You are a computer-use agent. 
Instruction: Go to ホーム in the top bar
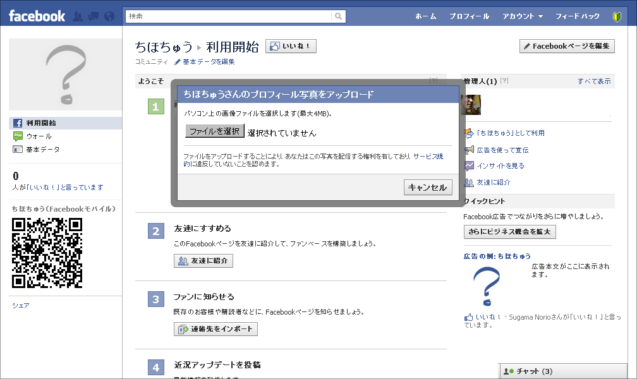(425, 16)
